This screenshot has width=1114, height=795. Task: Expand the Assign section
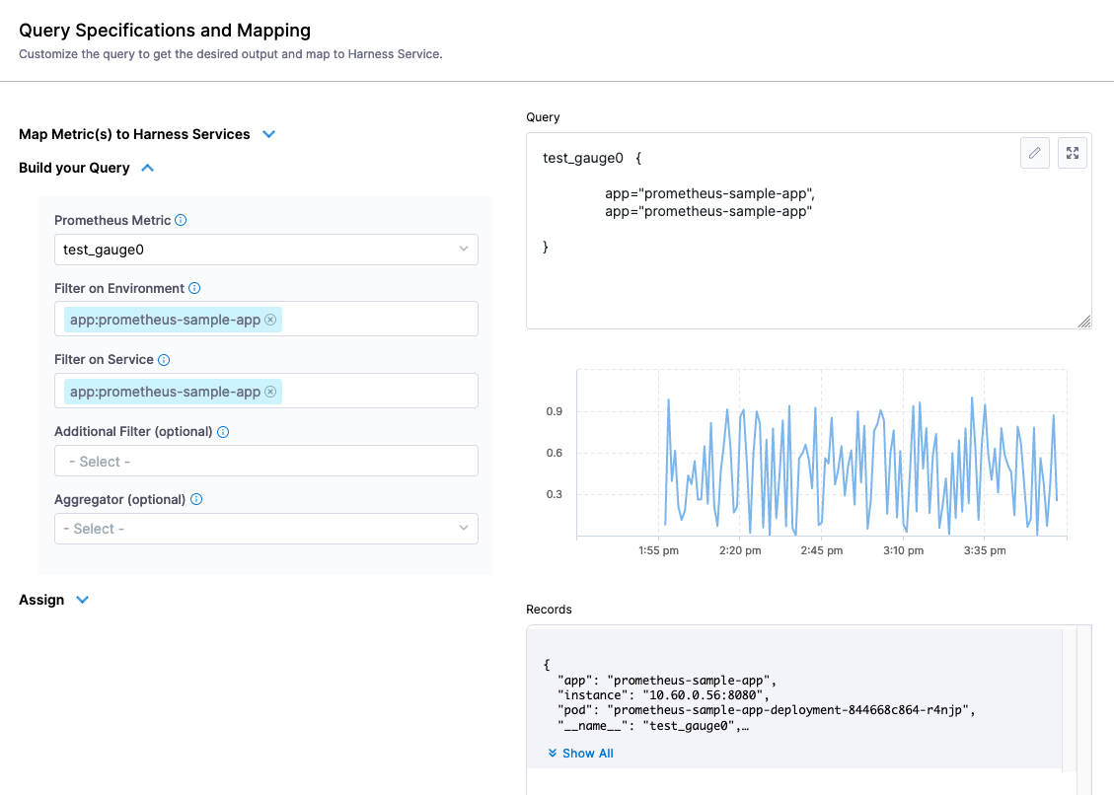83,600
